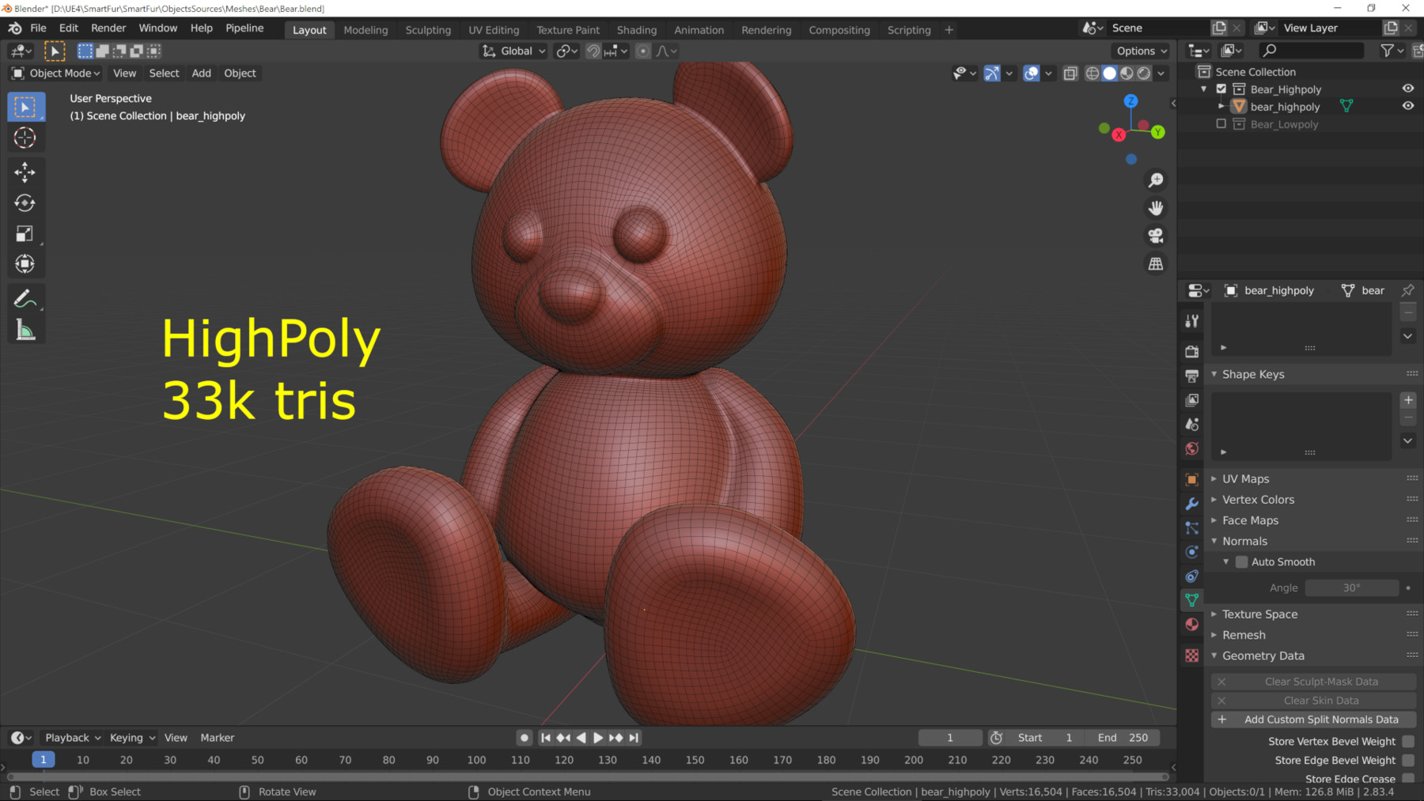This screenshot has height=801, width=1424.
Task: Open the Particles properties tab
Action: (1192, 527)
